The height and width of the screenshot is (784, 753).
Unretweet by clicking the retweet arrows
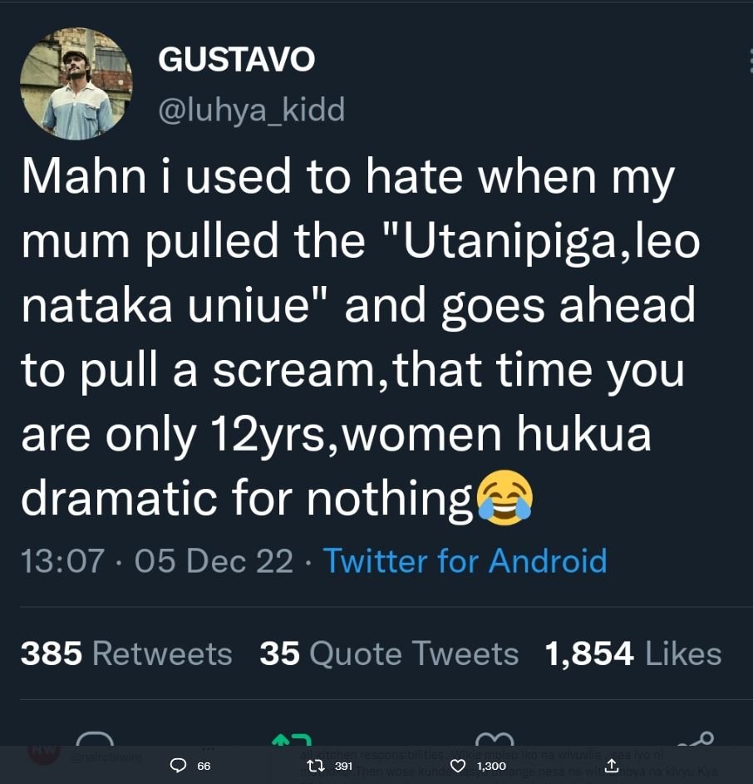click(314, 767)
